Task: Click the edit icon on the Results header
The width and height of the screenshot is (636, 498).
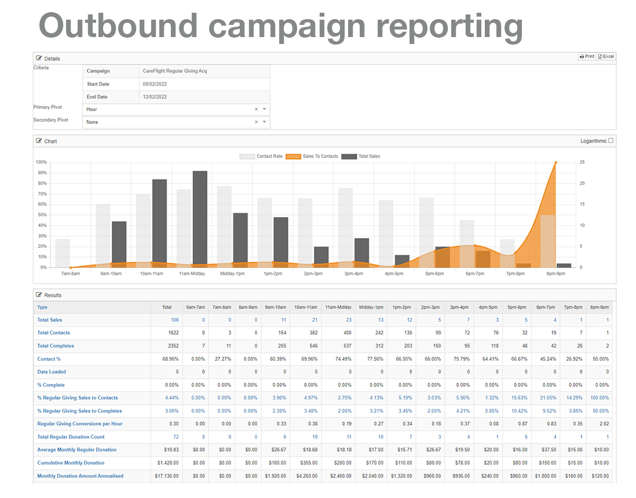Action: click(x=39, y=295)
